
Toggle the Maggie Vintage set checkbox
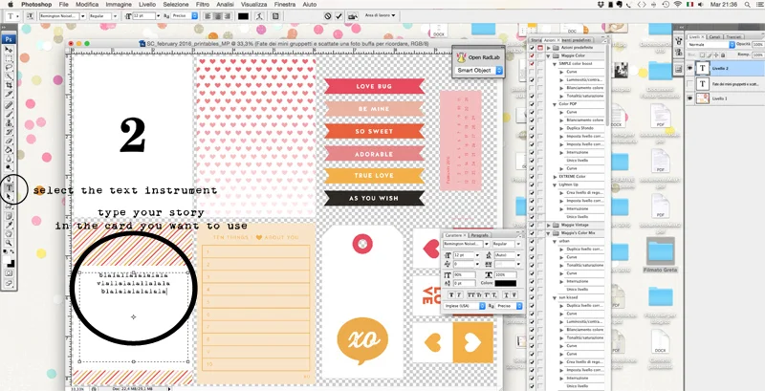(x=532, y=225)
